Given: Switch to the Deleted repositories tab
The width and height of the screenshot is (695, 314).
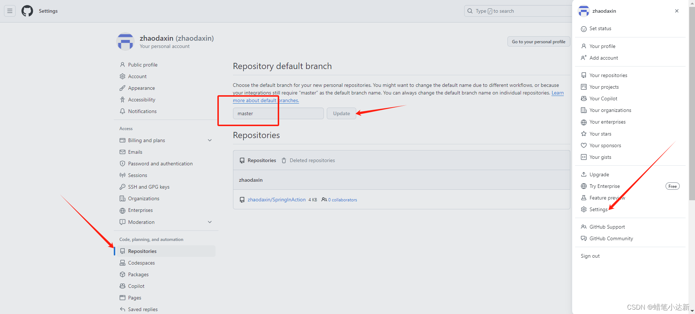Looking at the screenshot, I should [x=308, y=160].
